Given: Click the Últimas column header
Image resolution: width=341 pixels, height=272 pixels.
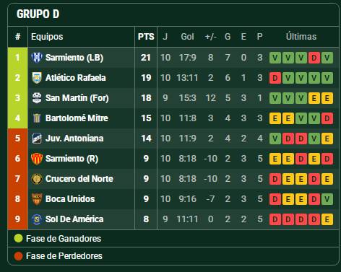Looking at the screenshot, I should pos(301,37).
